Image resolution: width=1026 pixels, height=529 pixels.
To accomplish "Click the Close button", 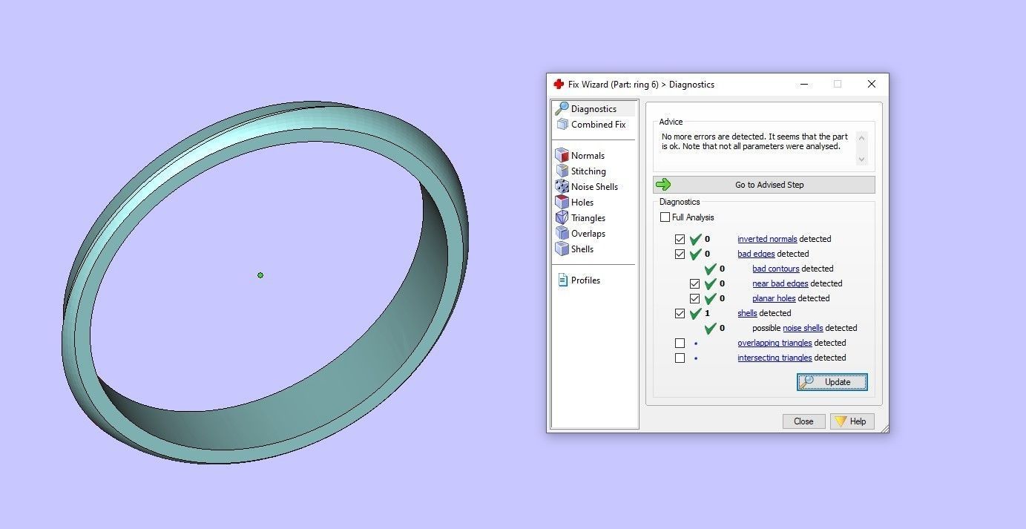I will click(803, 421).
